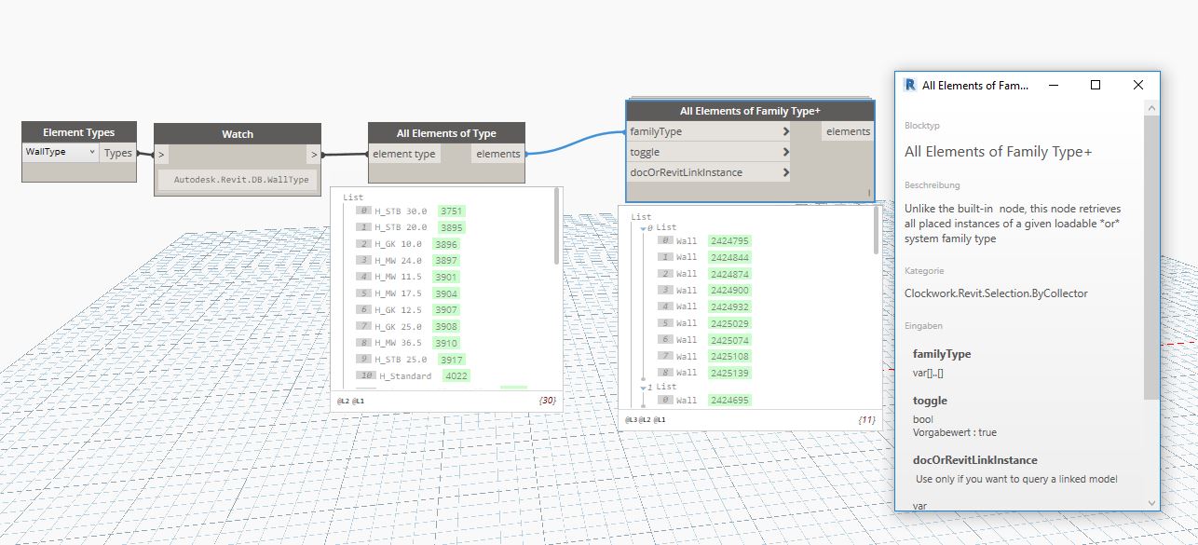Click elements output on All Elements of Type
Viewport: 1198px width, 545px height.
pos(498,154)
